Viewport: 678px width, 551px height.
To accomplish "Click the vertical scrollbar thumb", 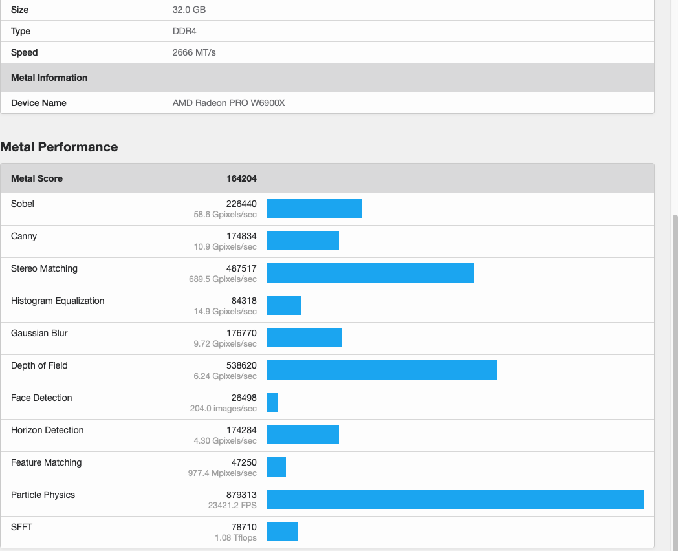I will (675, 382).
